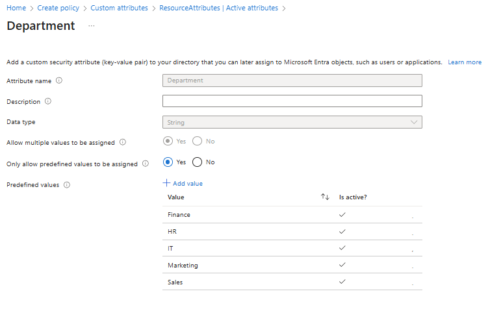Click the info icon next to Description
Viewport: 501px width, 311px height.
[48, 101]
